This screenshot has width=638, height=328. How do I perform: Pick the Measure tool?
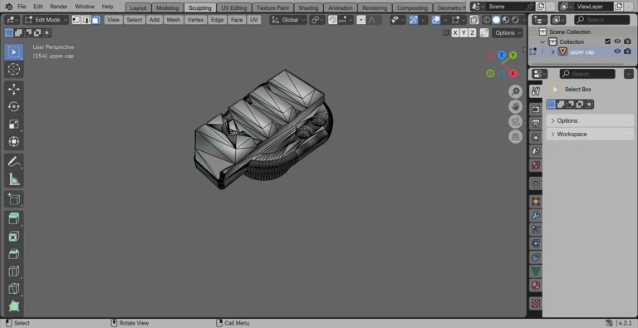(14, 179)
